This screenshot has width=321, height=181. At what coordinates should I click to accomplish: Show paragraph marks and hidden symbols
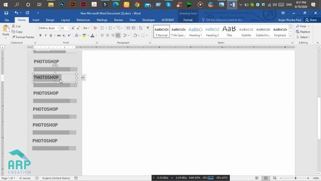[148, 28]
